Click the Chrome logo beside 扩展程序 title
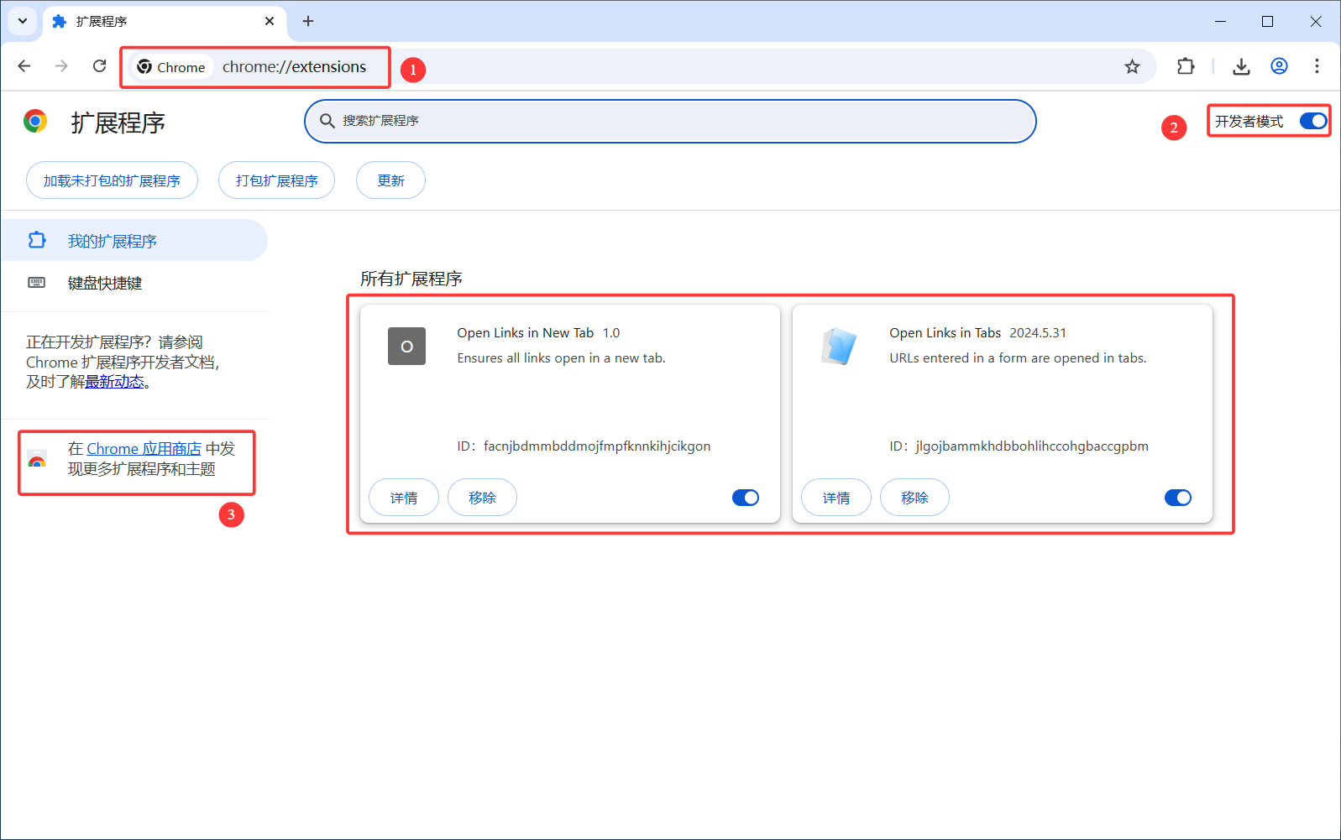The image size is (1341, 840). 35,122
